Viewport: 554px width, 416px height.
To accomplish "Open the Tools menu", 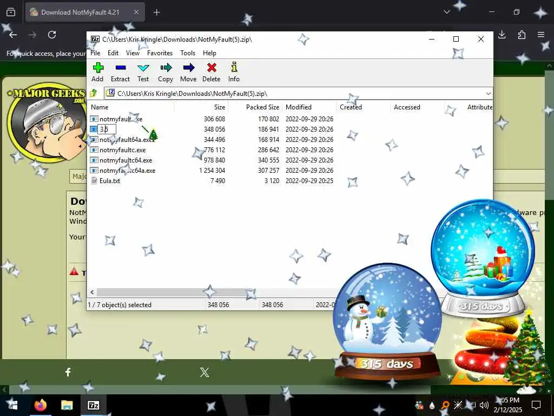I will (188, 53).
